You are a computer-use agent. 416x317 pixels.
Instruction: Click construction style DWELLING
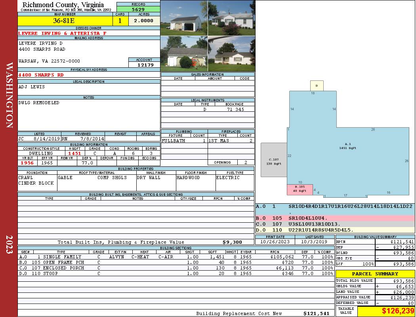[41, 153]
